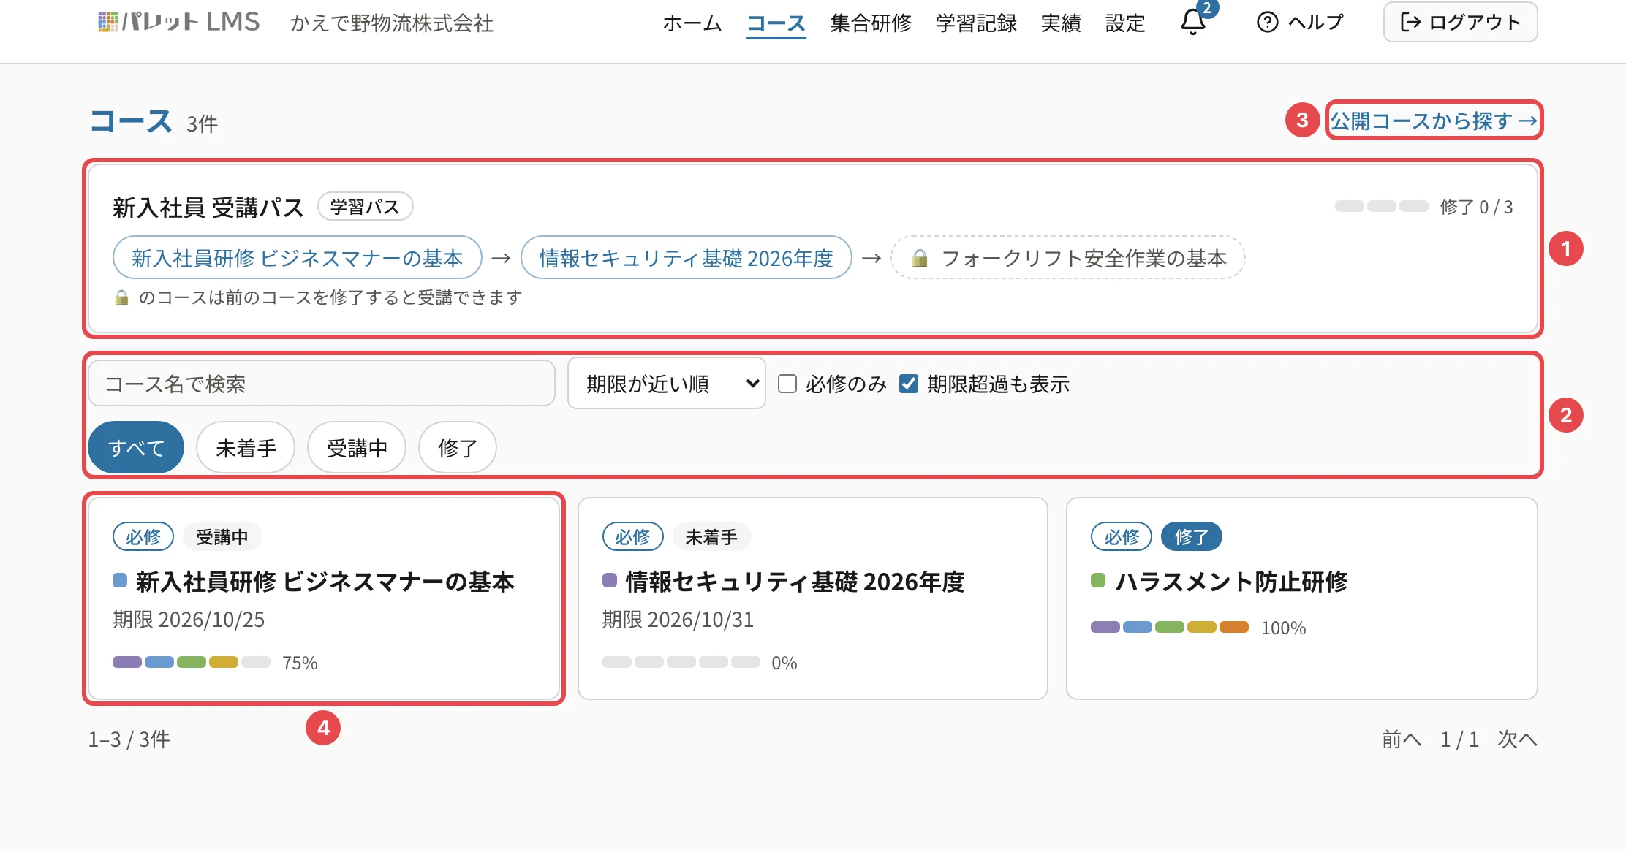Open 情報セキュリティ基礎 2026年度 chip in the learning path
This screenshot has height=852, width=1626.
pos(687,258)
